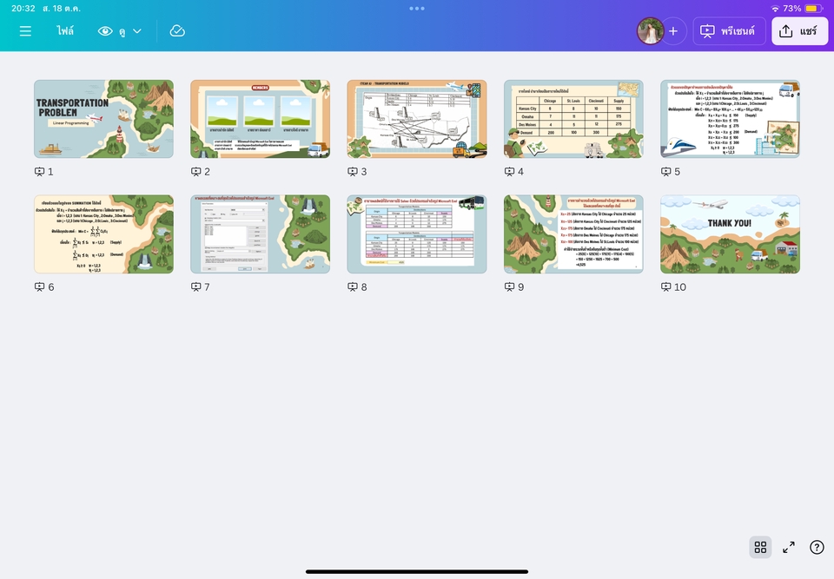This screenshot has height=579, width=834.
Task: Open the hamburger main menu
Action: coord(25,31)
